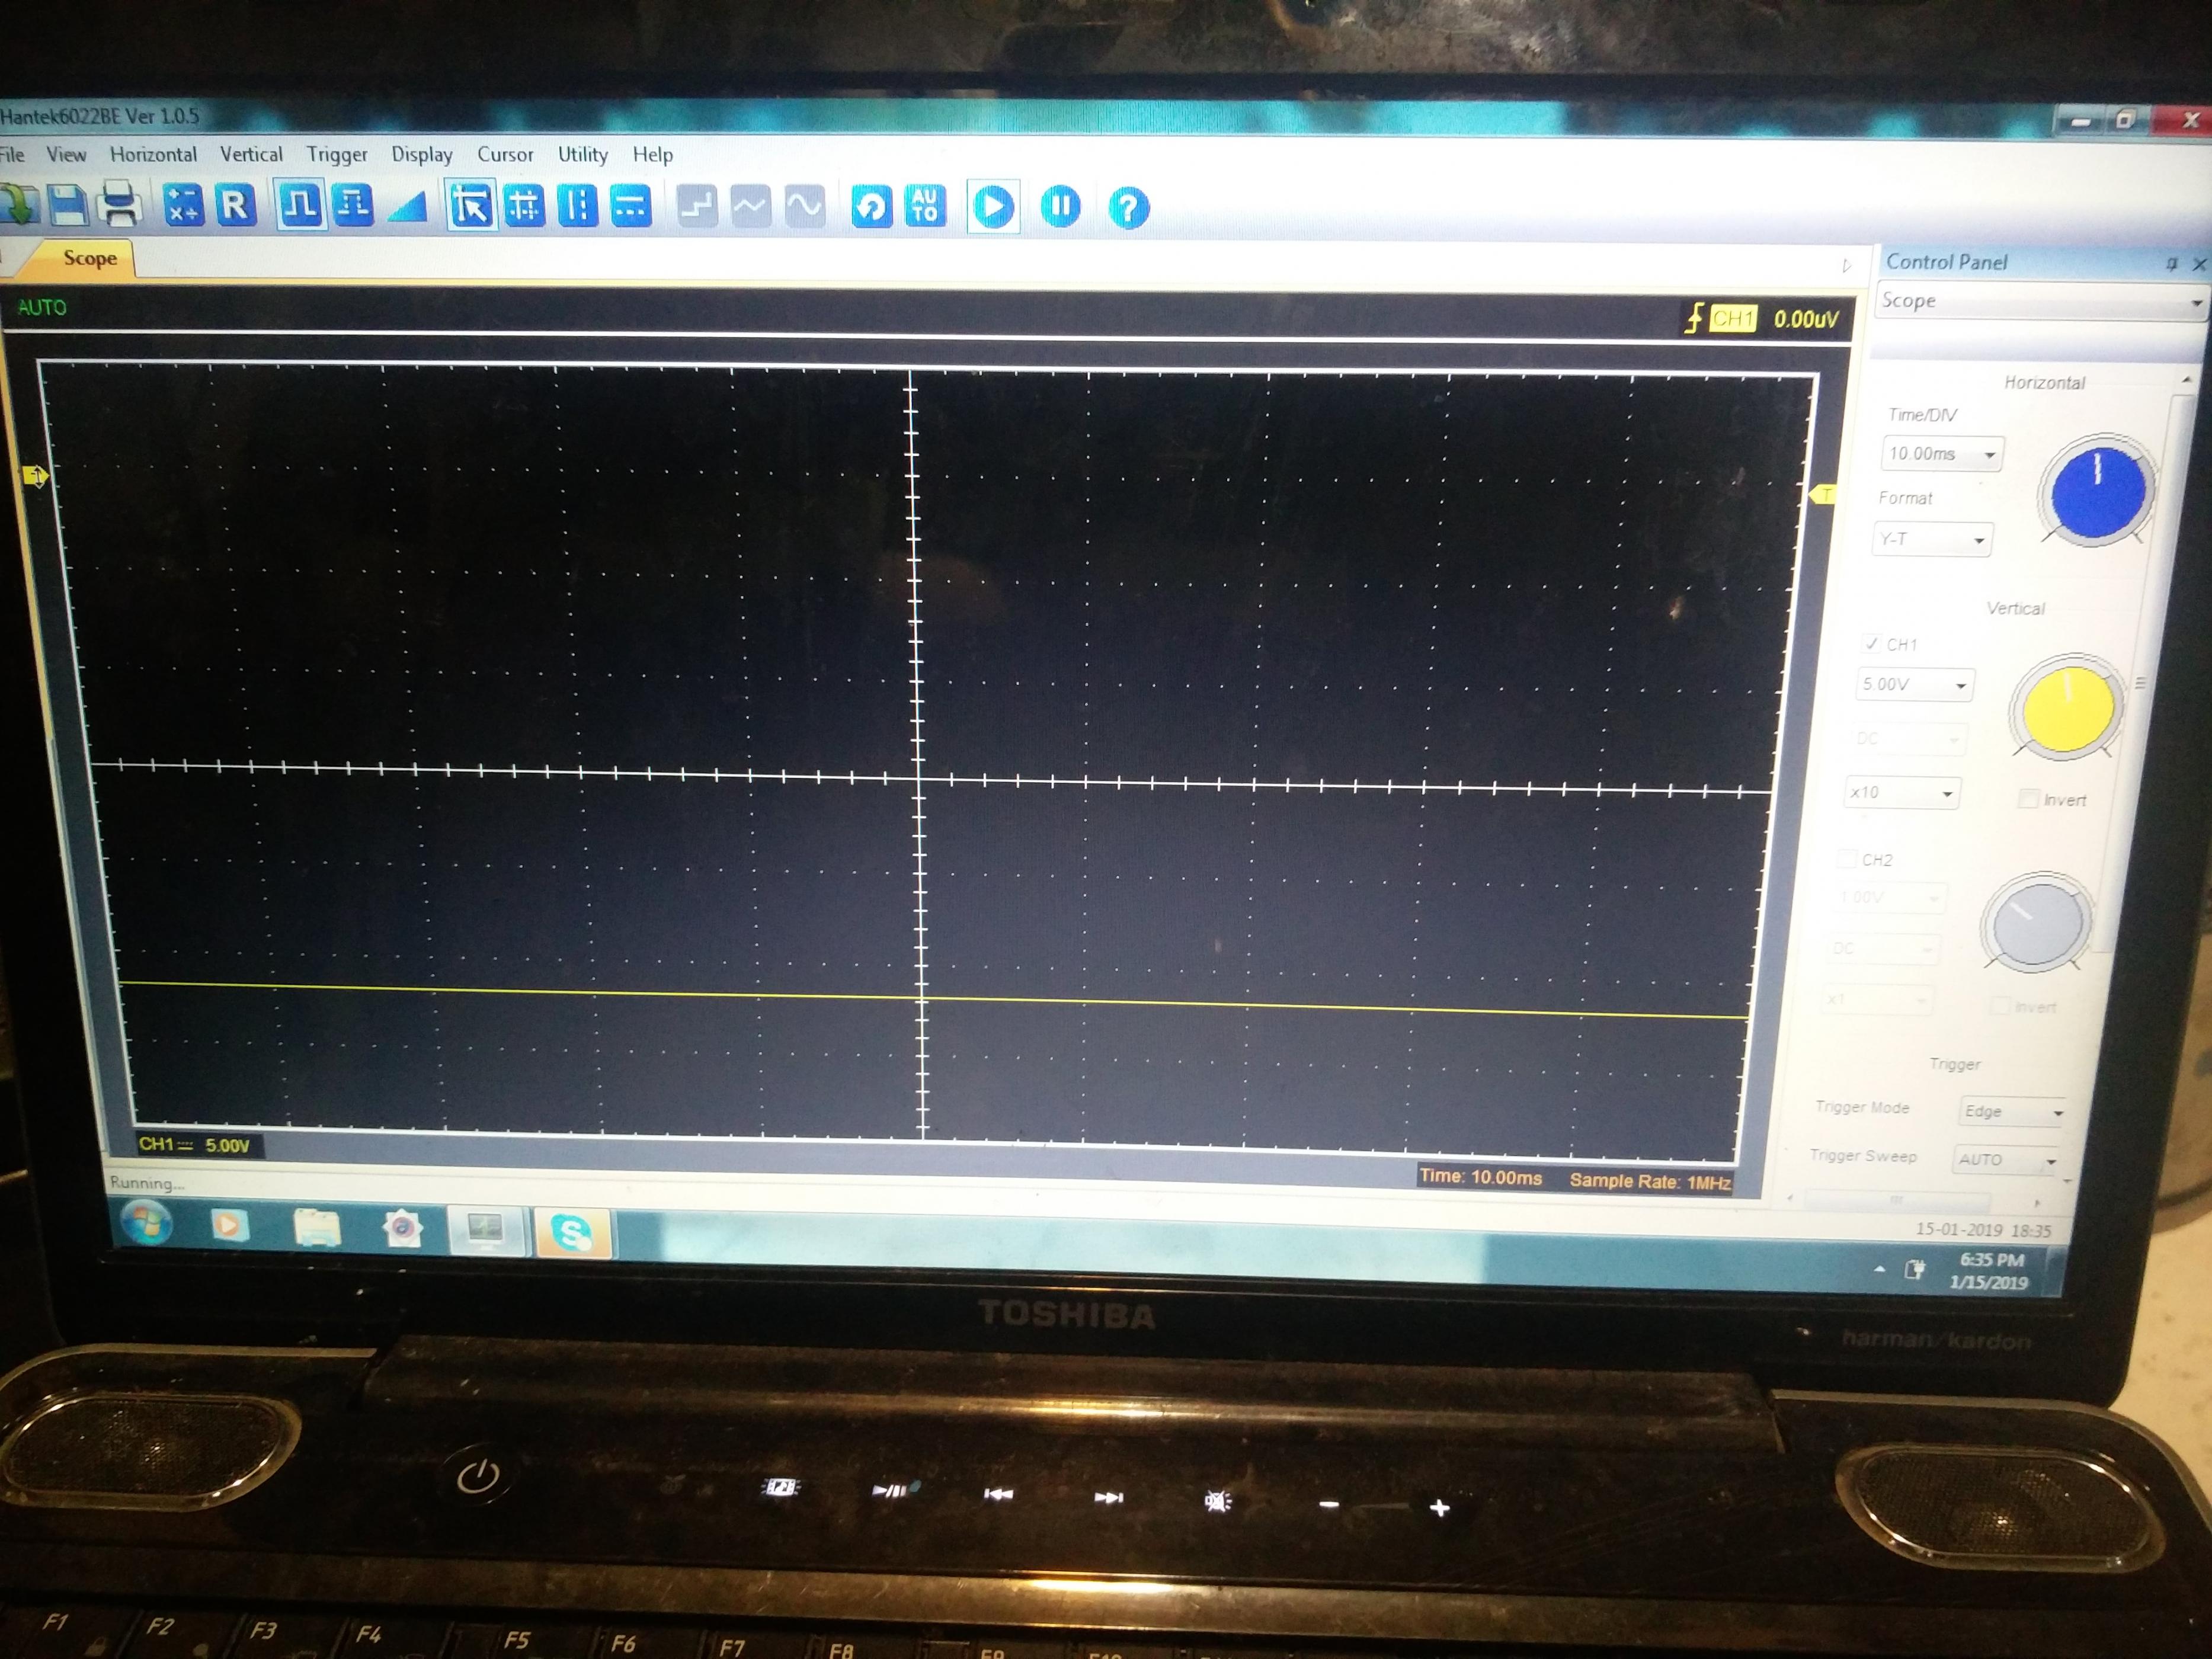
Task: Open the Trigger menu
Action: (337, 155)
